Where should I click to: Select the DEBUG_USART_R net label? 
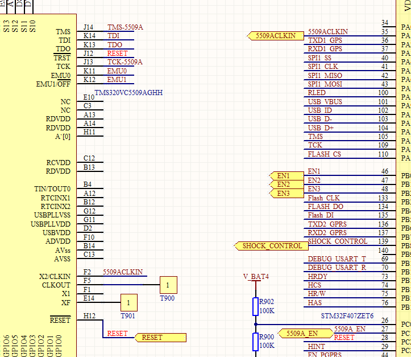click(x=337, y=268)
